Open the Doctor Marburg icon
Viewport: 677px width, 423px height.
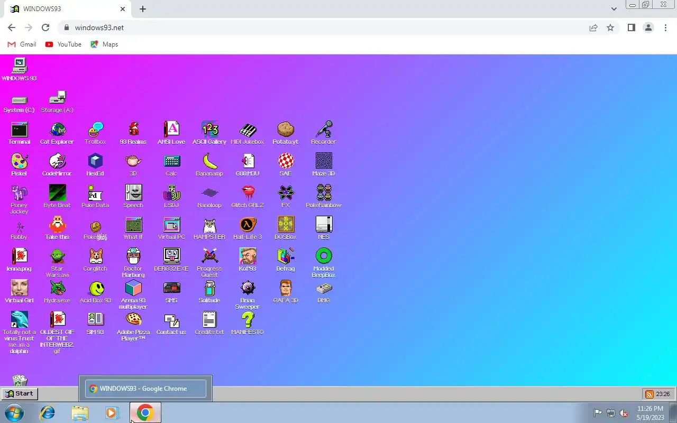coord(133,256)
